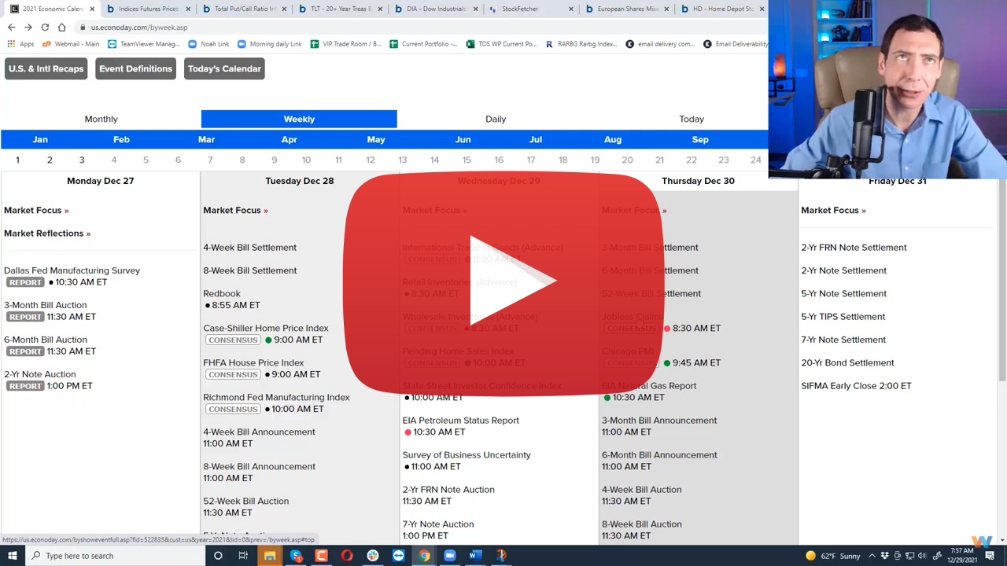
Task: Expand Market Focus under Monday Dec 27
Action: [36, 211]
